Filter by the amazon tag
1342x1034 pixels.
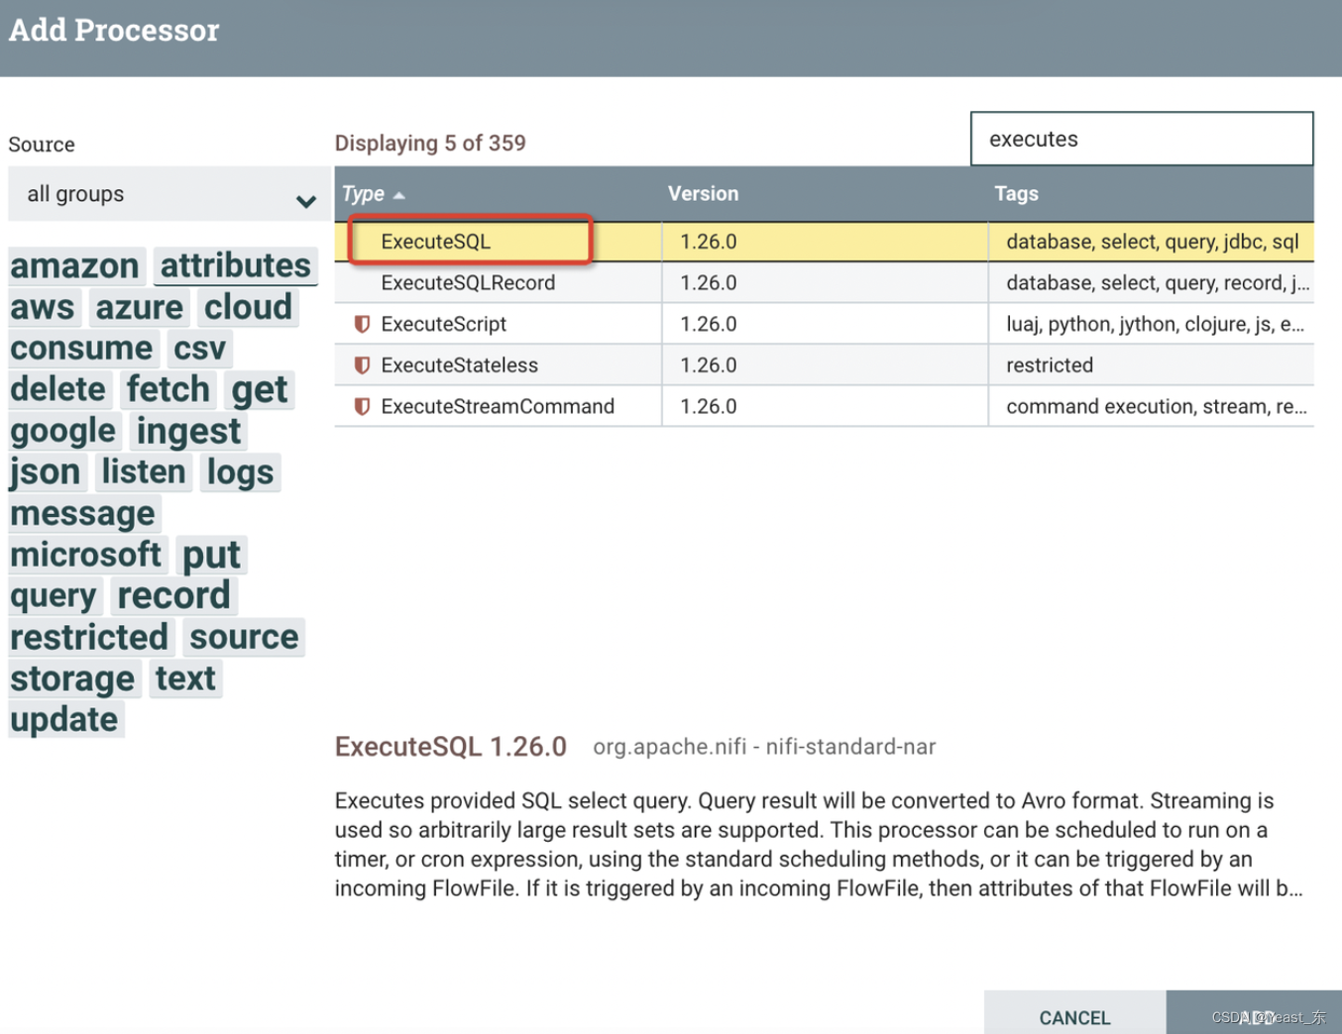tap(74, 266)
